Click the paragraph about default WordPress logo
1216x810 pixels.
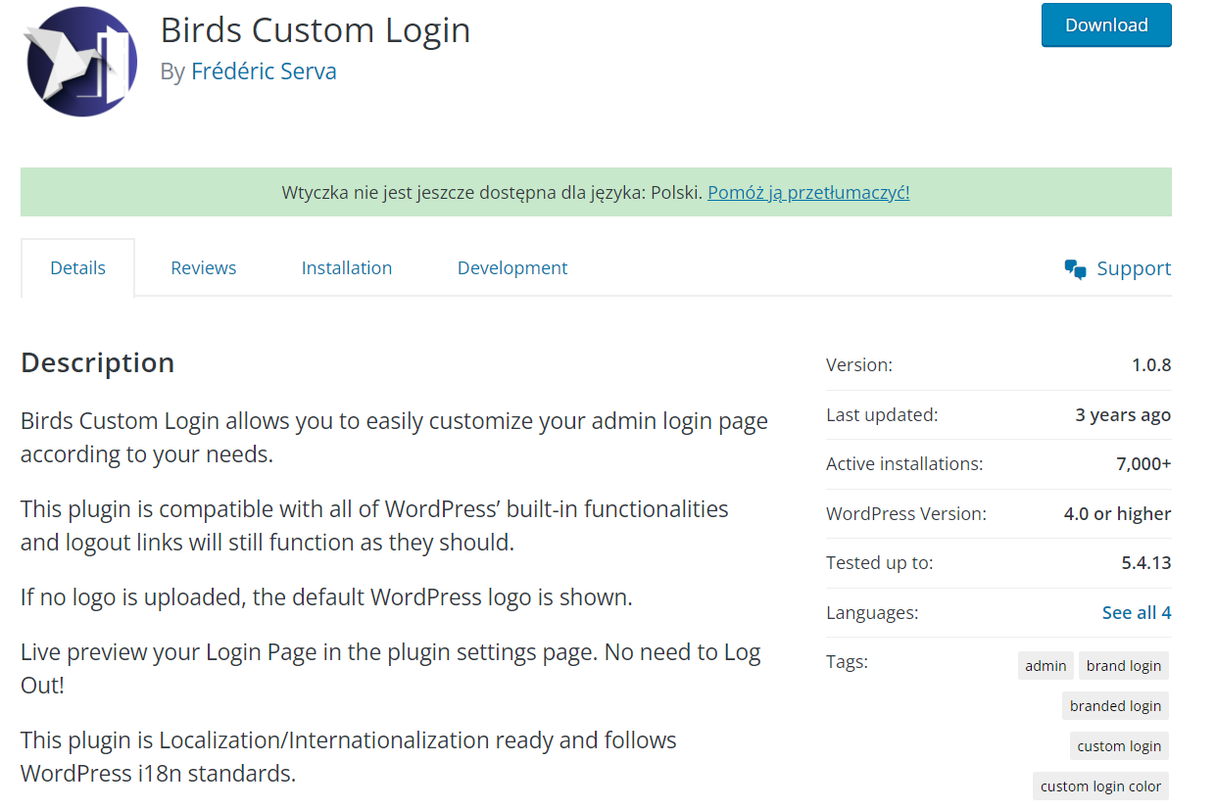point(326,597)
